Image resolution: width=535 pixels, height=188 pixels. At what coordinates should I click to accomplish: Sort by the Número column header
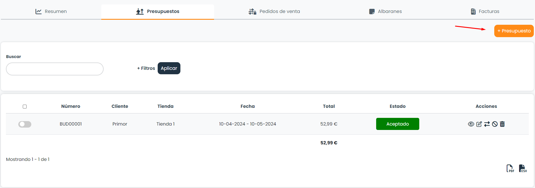pyautogui.click(x=71, y=106)
